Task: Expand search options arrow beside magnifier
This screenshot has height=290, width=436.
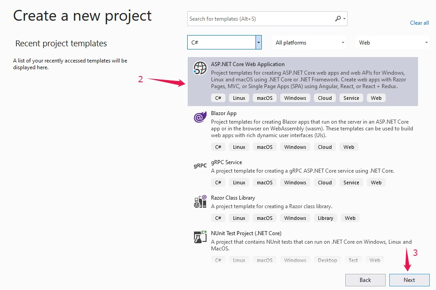Action: pos(344,18)
